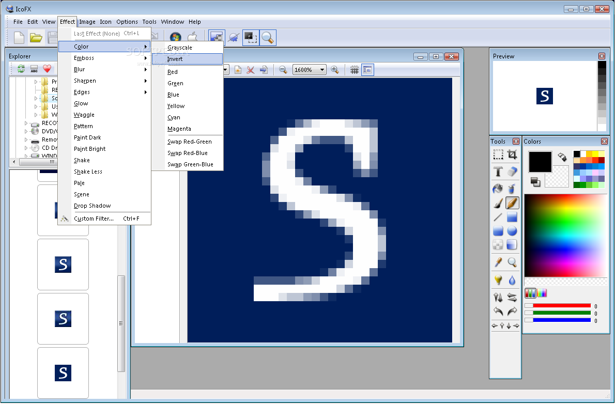Click the red heart Favorites icon
Screen dimensions: 615x404
pos(47,69)
